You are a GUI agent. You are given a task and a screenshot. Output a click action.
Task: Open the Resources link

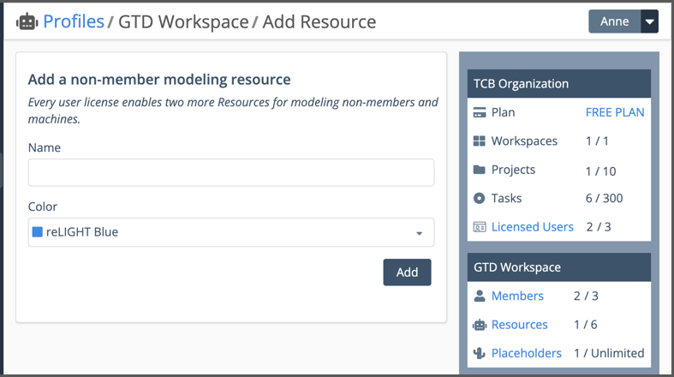pyautogui.click(x=519, y=325)
